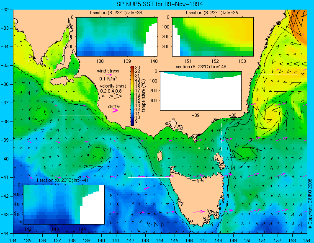The image size is (314, 243).
Task: Click the "0.2 0.4 0.8" velocity scale values
Action: point(111,91)
